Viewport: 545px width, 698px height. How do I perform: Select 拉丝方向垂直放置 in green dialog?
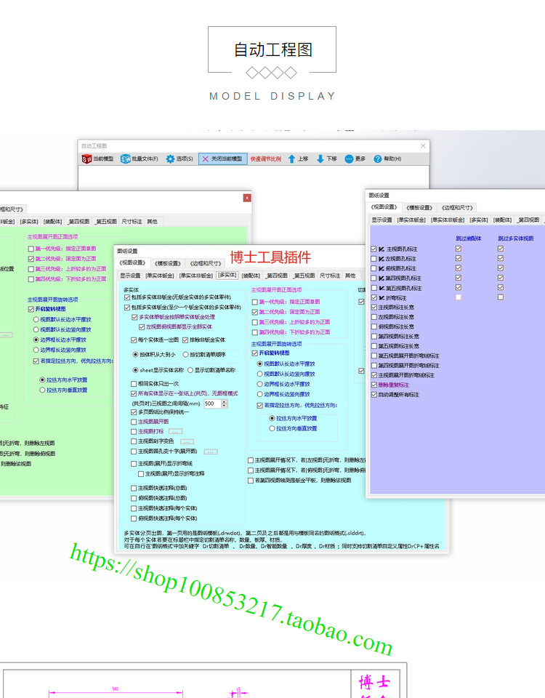click(42, 390)
